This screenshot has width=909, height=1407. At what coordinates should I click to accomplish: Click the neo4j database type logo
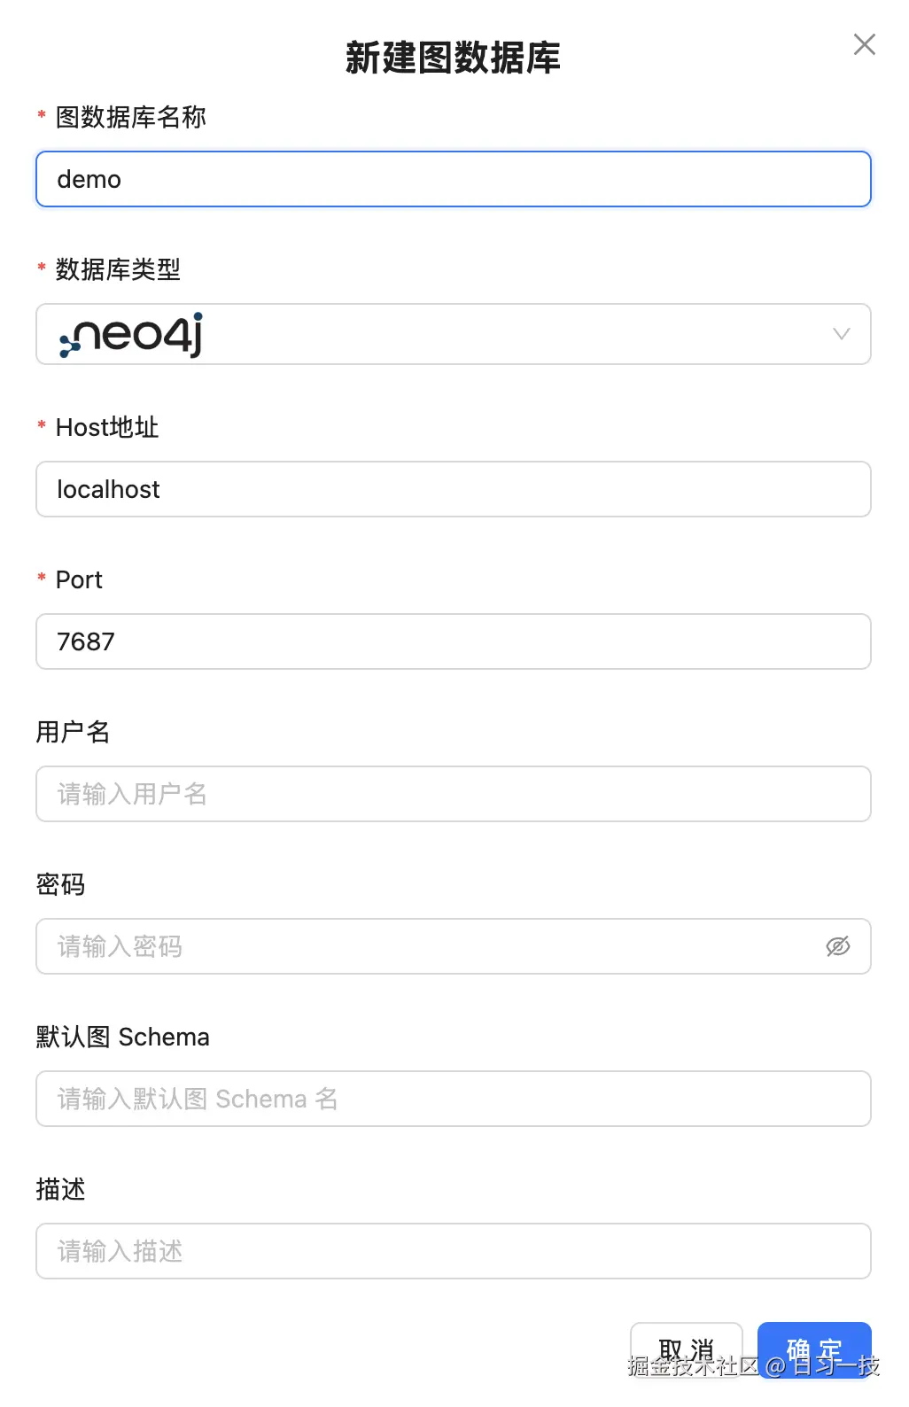click(128, 334)
